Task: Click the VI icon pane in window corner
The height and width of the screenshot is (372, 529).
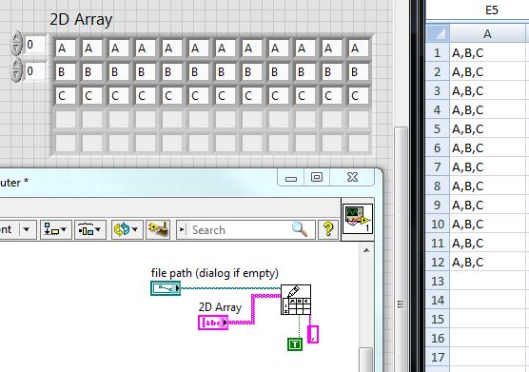Action: pyautogui.click(x=358, y=219)
